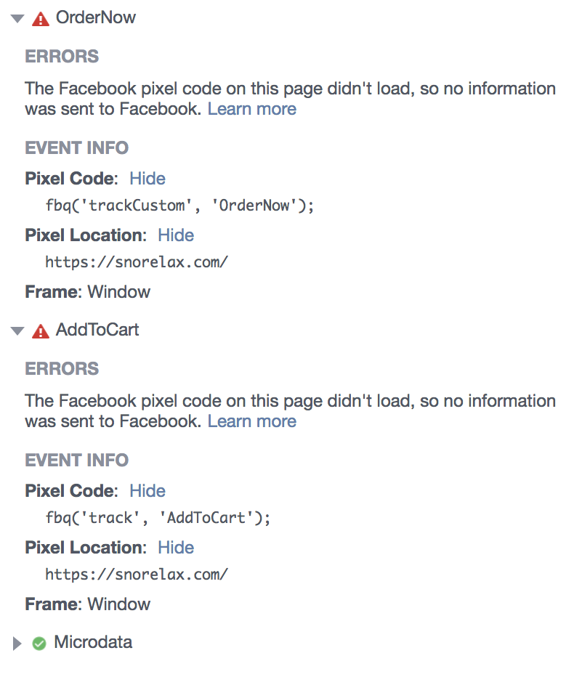
Task: Click the green checkmark icon beside Microdata
Action: pyautogui.click(x=39, y=643)
